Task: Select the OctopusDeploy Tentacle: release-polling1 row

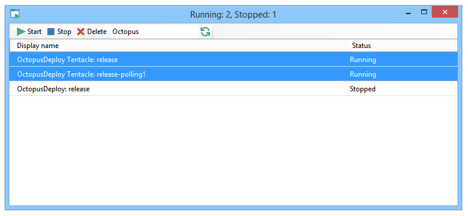Action: coord(233,74)
